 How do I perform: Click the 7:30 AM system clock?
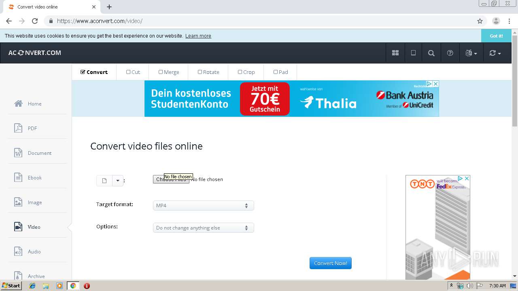497,286
